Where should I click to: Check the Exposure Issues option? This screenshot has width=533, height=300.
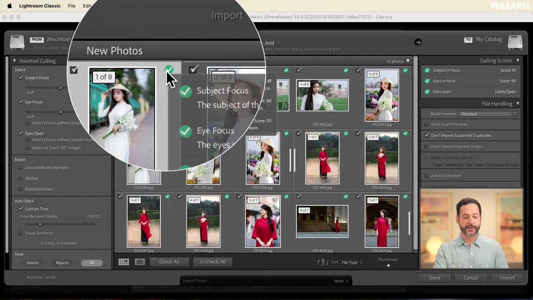click(x=20, y=189)
